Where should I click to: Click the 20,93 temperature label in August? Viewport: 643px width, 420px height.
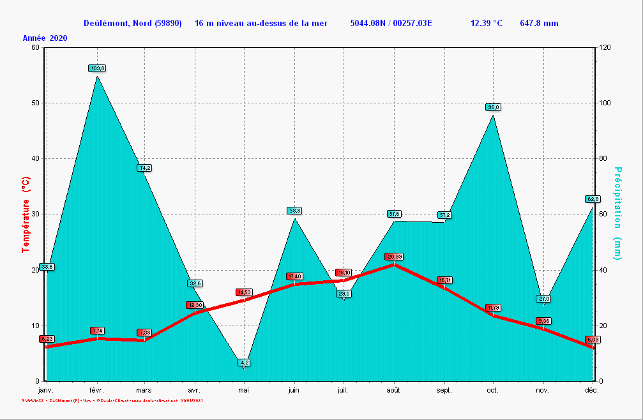(x=394, y=257)
